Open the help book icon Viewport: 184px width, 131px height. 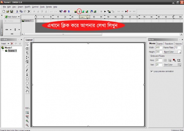coord(65,12)
